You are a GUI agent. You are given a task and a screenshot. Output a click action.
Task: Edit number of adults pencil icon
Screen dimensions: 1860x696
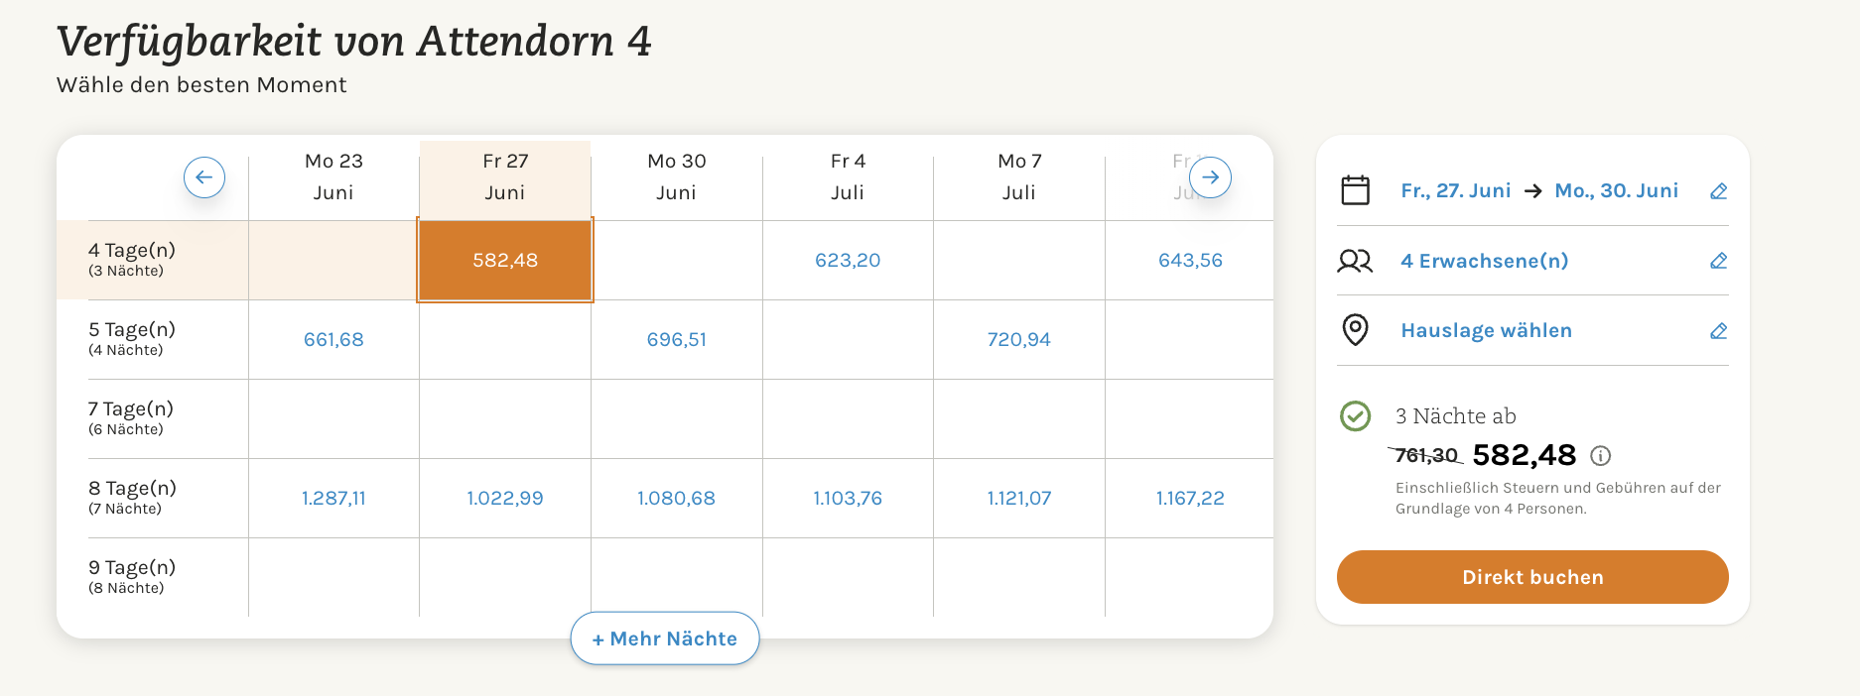pyautogui.click(x=1719, y=261)
